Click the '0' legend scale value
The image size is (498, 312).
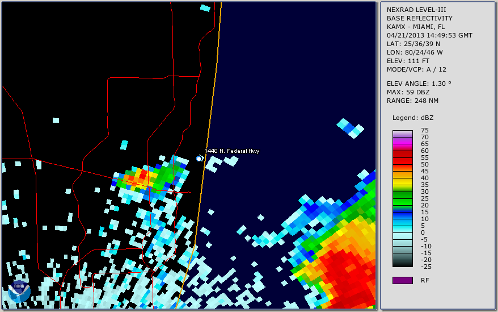(x=423, y=232)
